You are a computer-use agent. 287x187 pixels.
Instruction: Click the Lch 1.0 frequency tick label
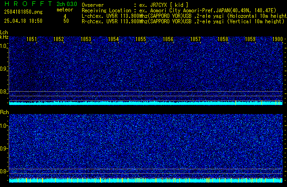point(3,46)
